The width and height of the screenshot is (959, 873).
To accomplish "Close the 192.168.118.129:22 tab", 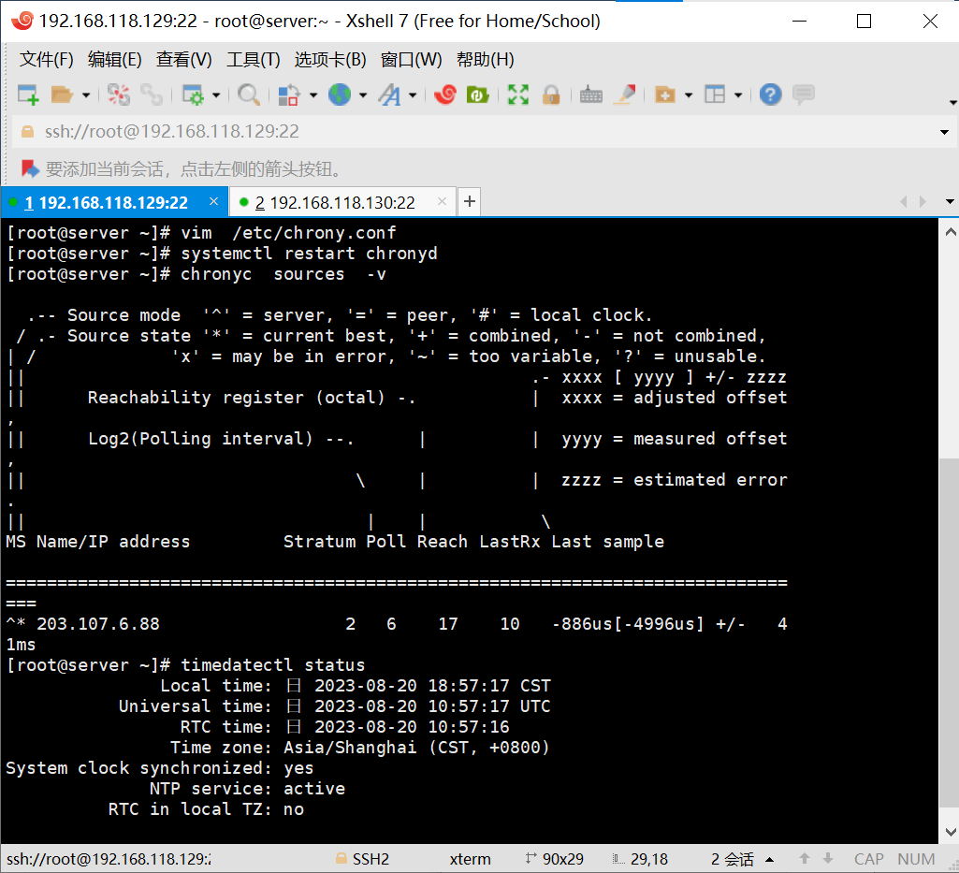I will [213, 201].
